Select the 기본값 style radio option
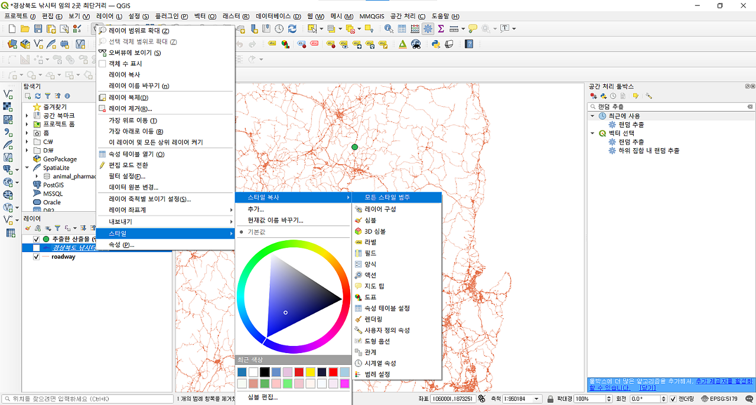The width and height of the screenshot is (756, 405). click(242, 232)
